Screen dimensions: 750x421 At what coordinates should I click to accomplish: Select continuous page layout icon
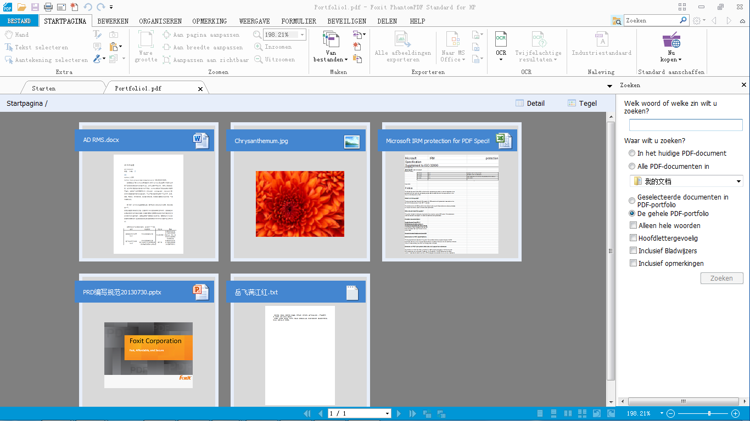point(554,414)
